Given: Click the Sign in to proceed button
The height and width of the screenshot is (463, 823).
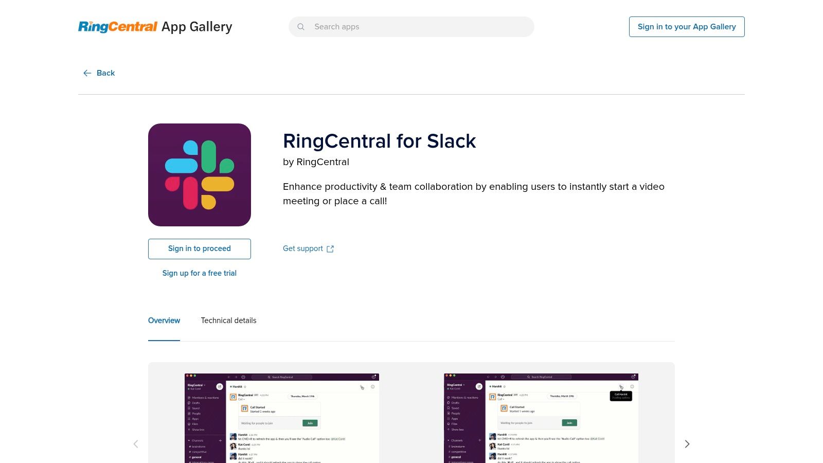Looking at the screenshot, I should tap(199, 248).
